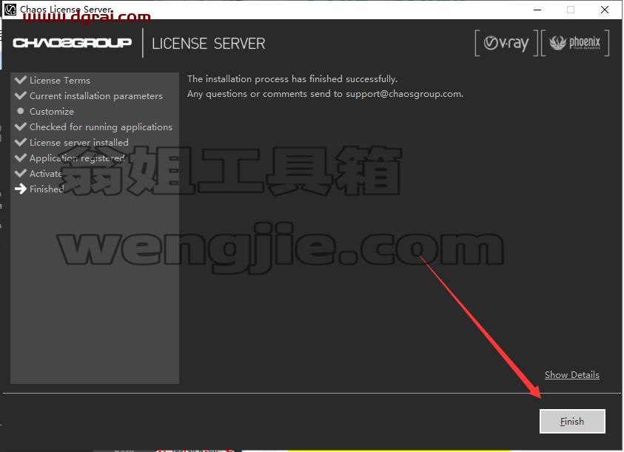The width and height of the screenshot is (624, 452).
Task: Select the License Terms step checkmark
Action: tap(20, 80)
